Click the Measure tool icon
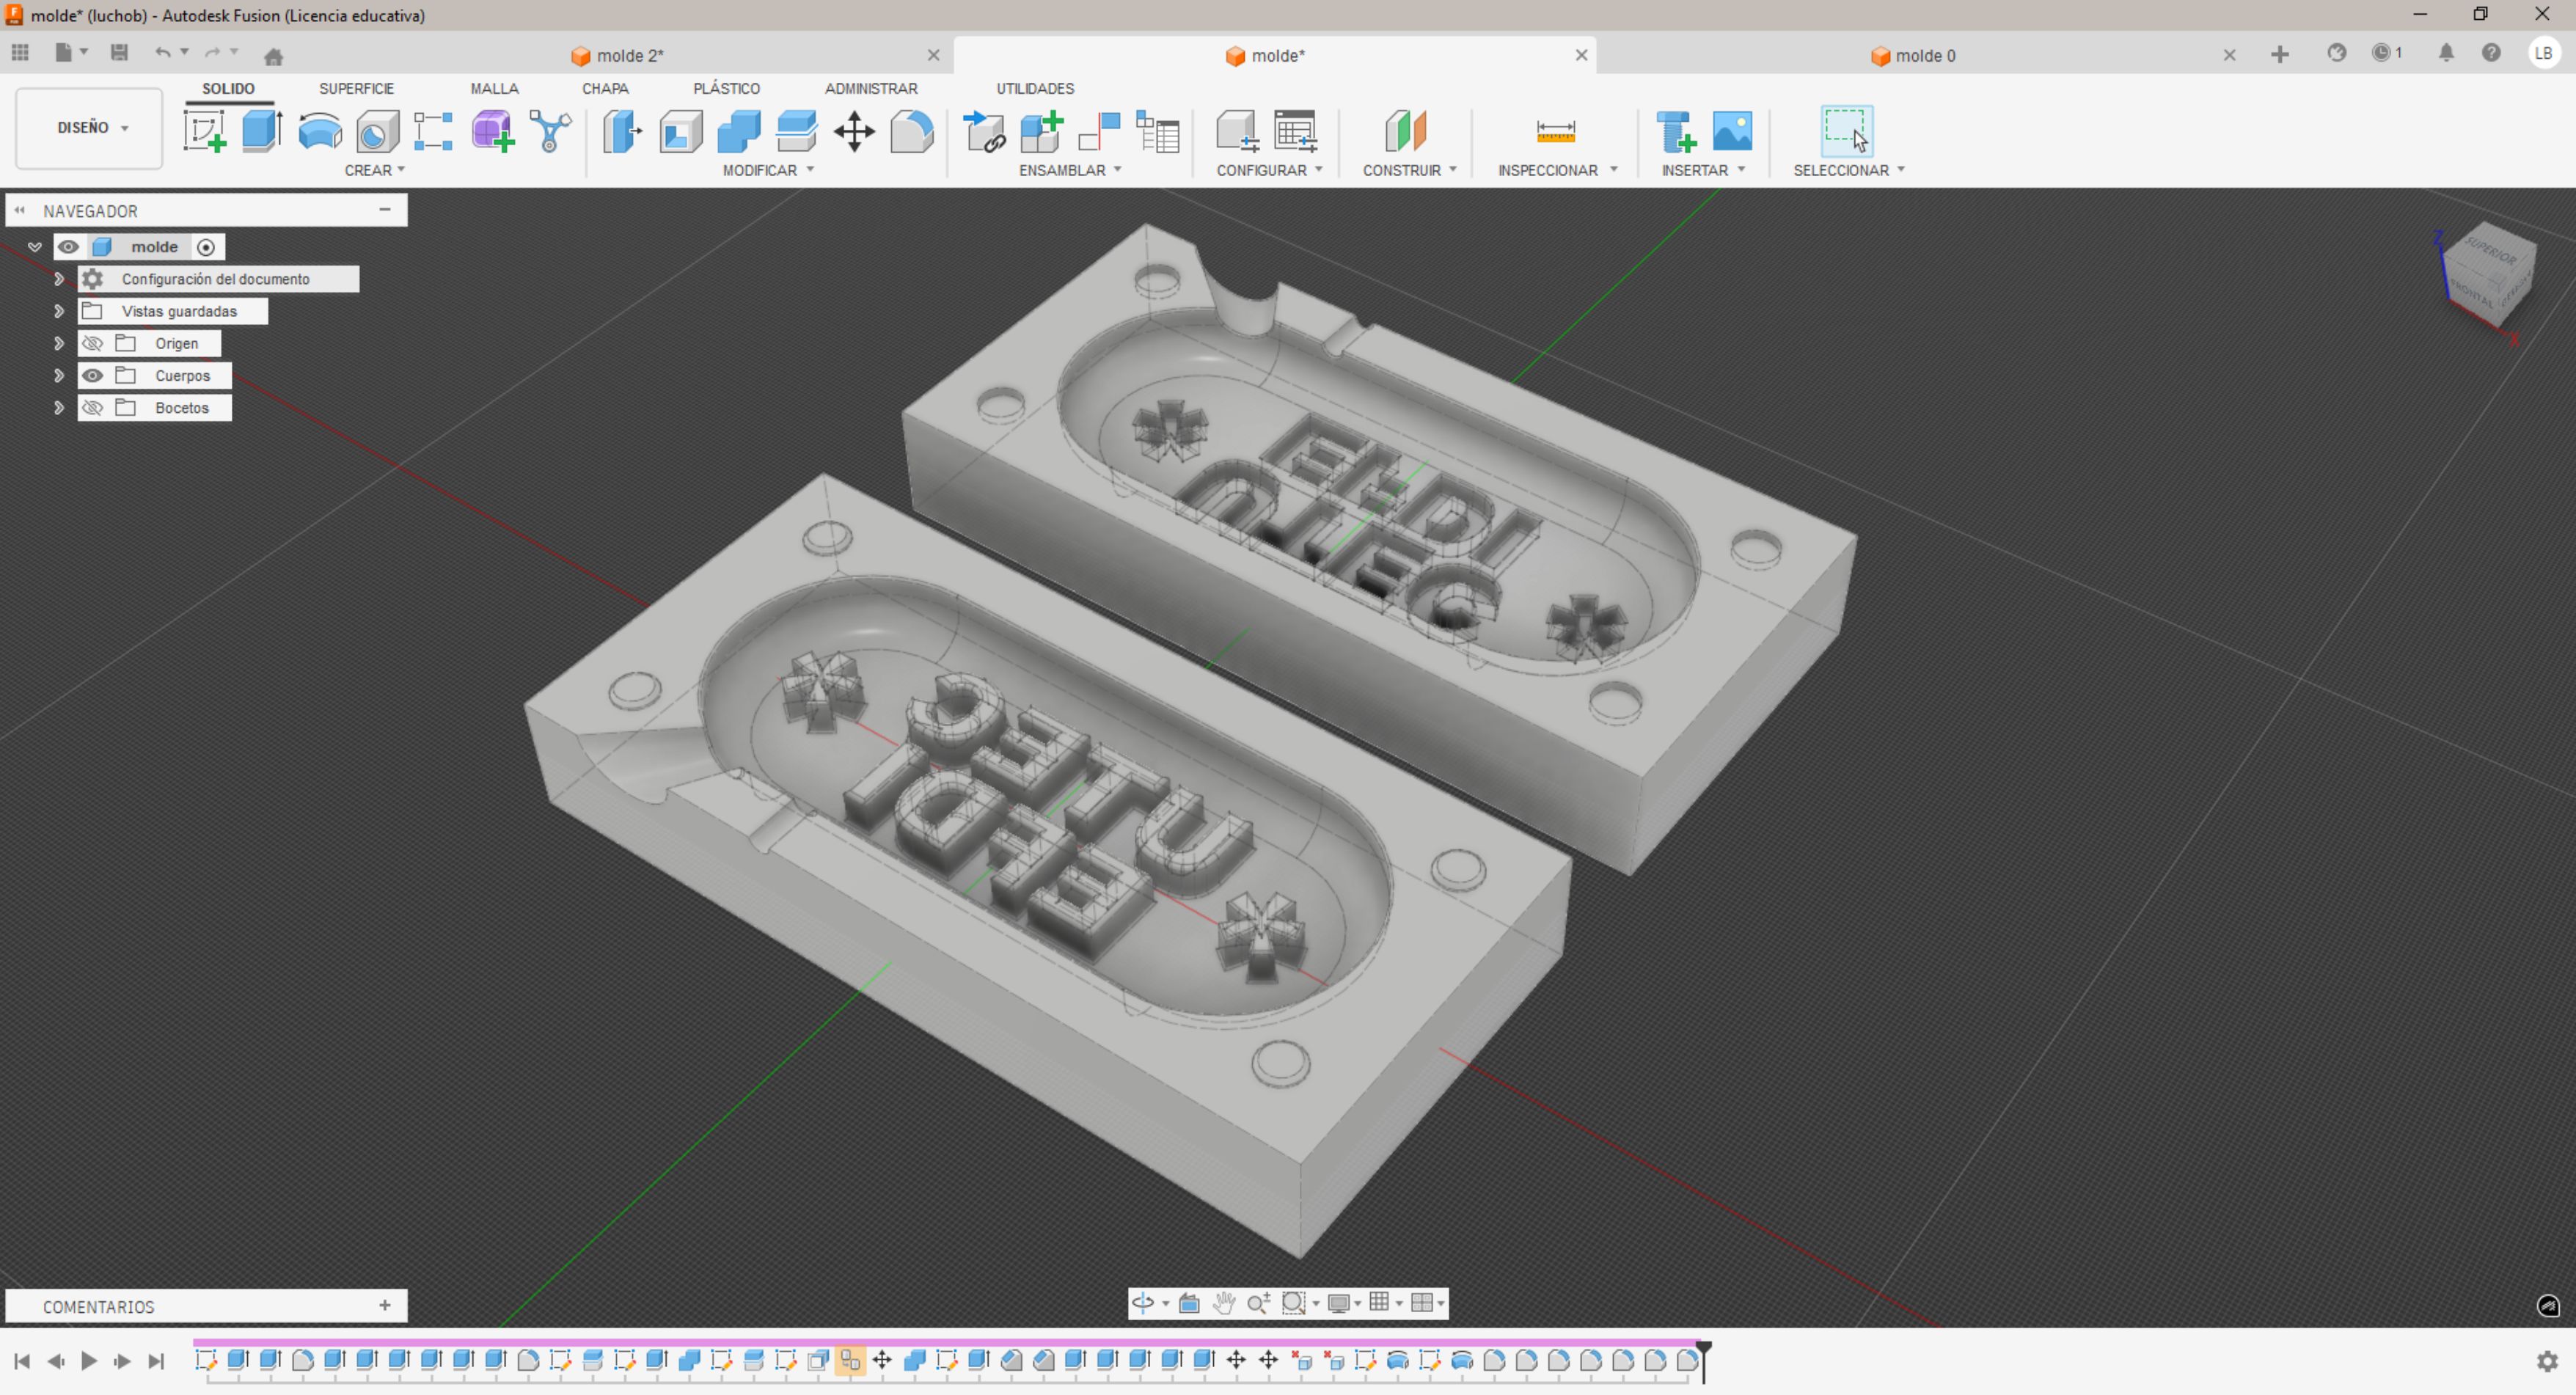 point(1555,131)
